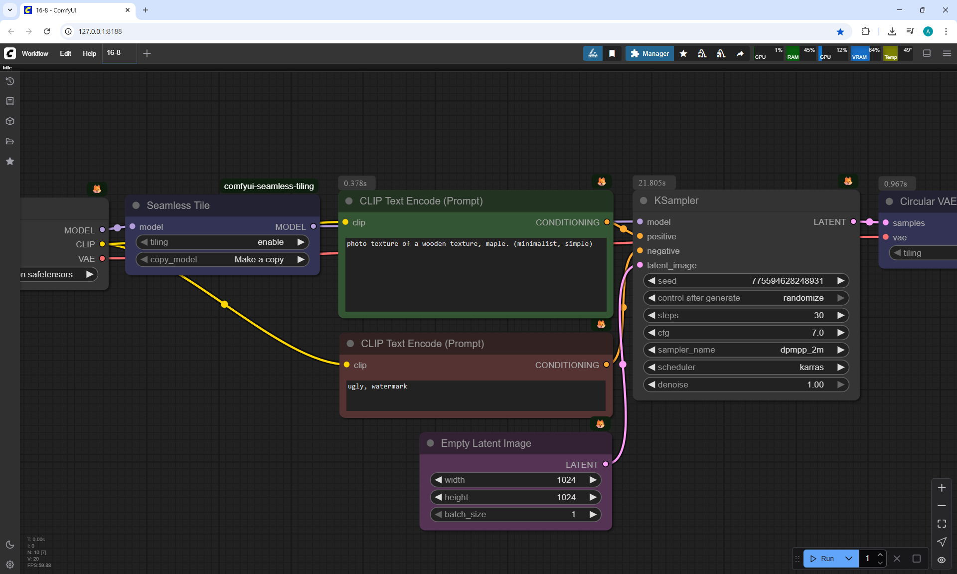The width and height of the screenshot is (957, 574).
Task: Open the Workflow menu
Action: [35, 53]
